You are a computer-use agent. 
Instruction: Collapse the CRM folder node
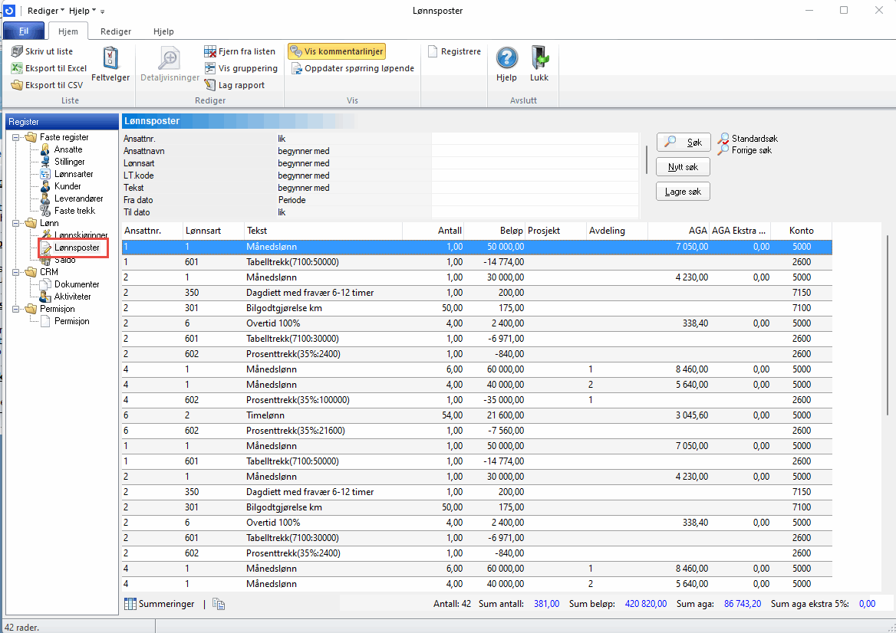17,272
